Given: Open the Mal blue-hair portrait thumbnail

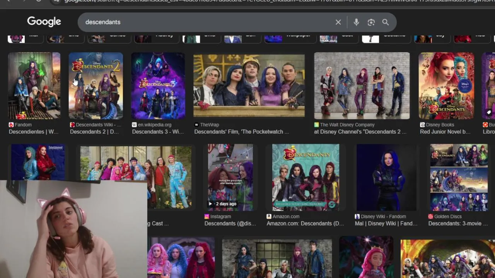Looking at the screenshot, I should point(386,178).
